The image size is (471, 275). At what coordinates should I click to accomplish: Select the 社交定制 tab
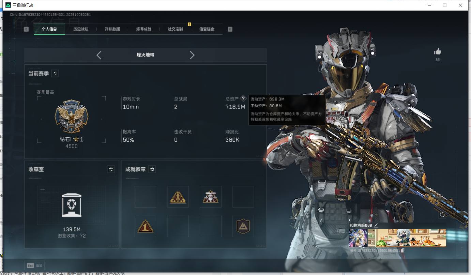176,29
